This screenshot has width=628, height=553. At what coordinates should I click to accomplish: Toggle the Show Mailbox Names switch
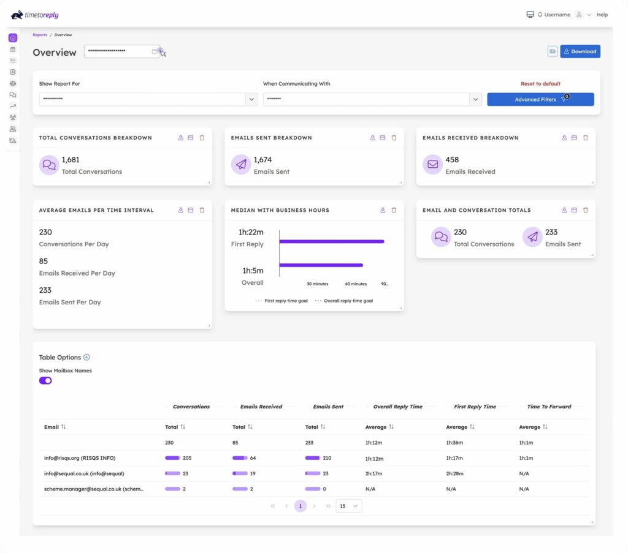[45, 380]
